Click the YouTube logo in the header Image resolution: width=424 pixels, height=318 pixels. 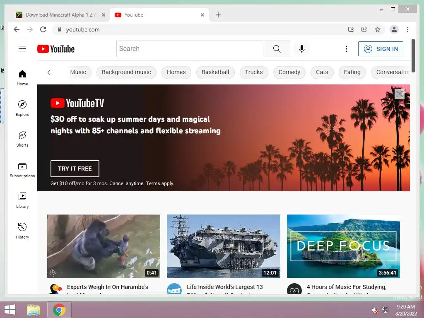(56, 49)
